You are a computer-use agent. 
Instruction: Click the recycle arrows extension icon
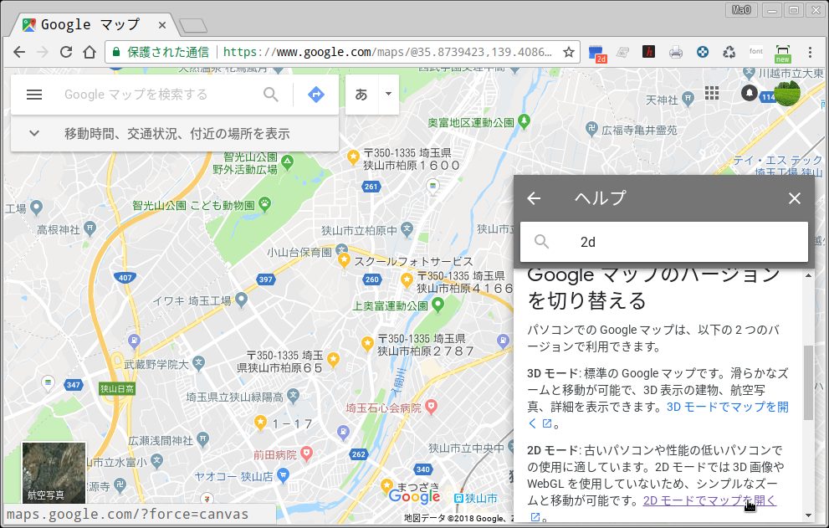click(x=729, y=52)
